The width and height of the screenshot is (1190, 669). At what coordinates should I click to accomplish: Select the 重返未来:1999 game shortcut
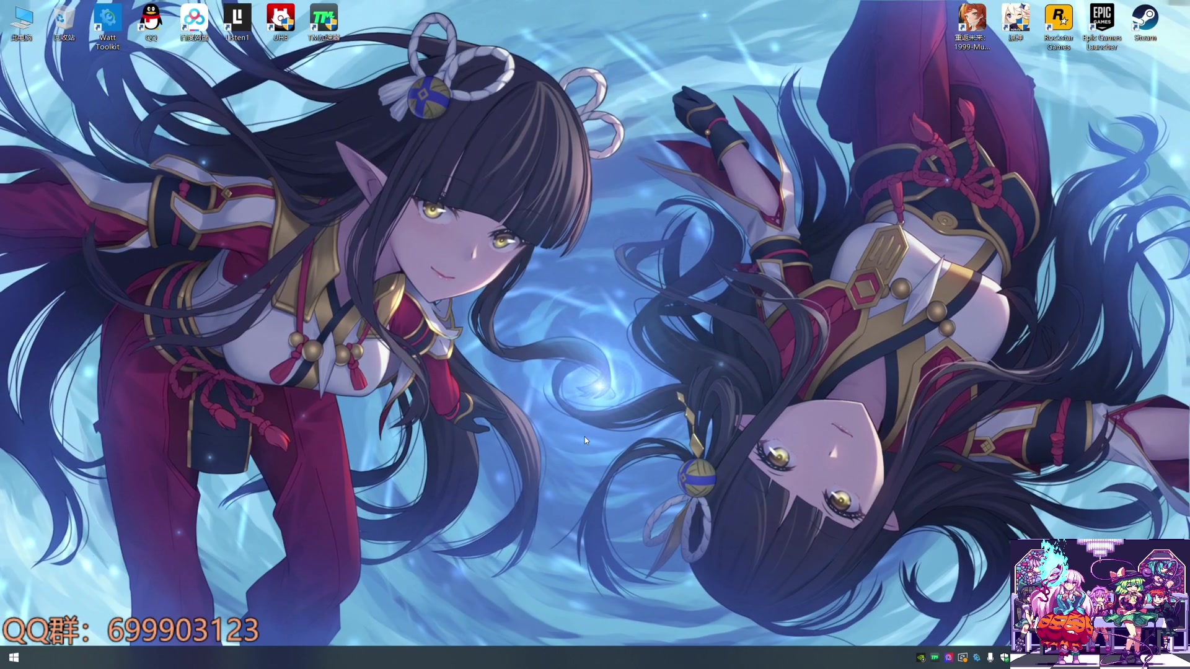click(x=972, y=27)
